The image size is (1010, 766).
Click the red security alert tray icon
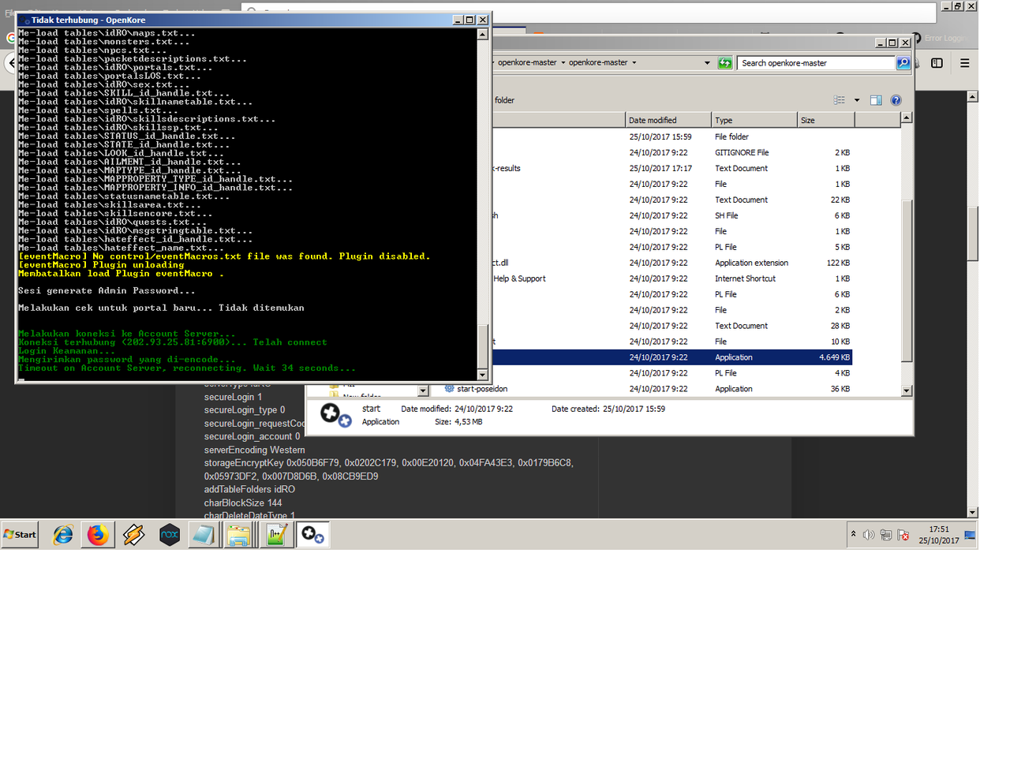[x=903, y=535]
